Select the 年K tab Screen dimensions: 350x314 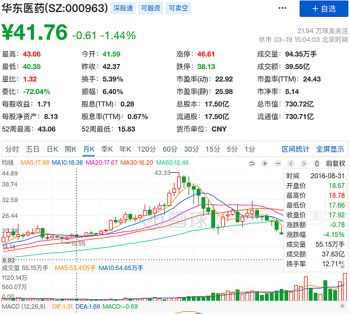point(125,149)
